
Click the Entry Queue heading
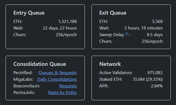click(29, 13)
